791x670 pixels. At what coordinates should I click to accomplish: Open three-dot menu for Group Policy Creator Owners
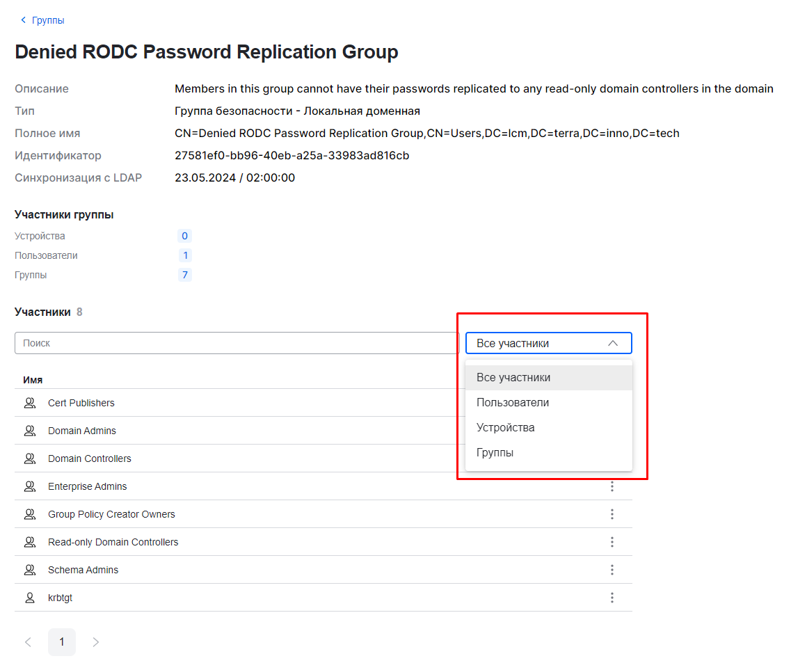(x=612, y=514)
